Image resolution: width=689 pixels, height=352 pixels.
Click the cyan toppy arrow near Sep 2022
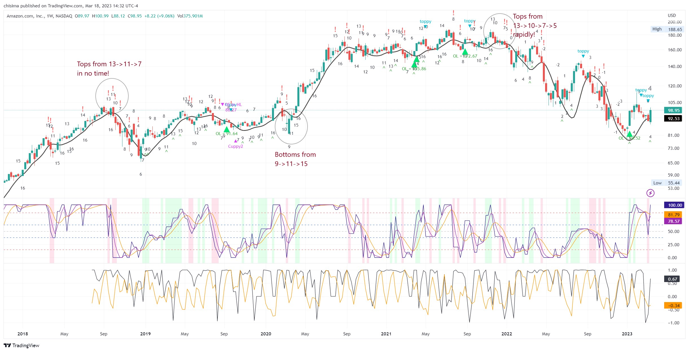coord(583,56)
